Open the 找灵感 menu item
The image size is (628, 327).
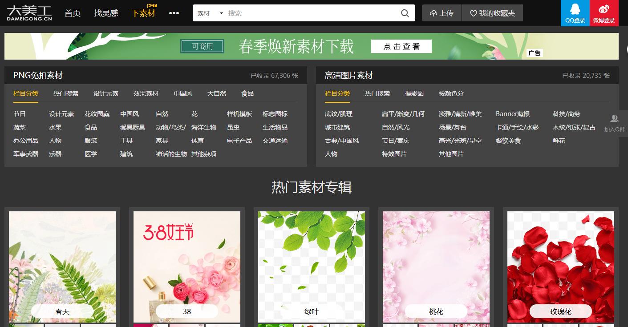[x=107, y=13]
